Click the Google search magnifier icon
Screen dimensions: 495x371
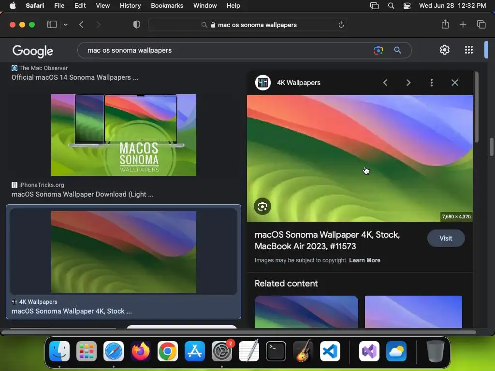pyautogui.click(x=397, y=50)
